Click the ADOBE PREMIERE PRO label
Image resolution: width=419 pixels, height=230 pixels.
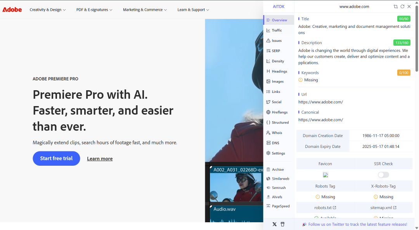[55, 79]
